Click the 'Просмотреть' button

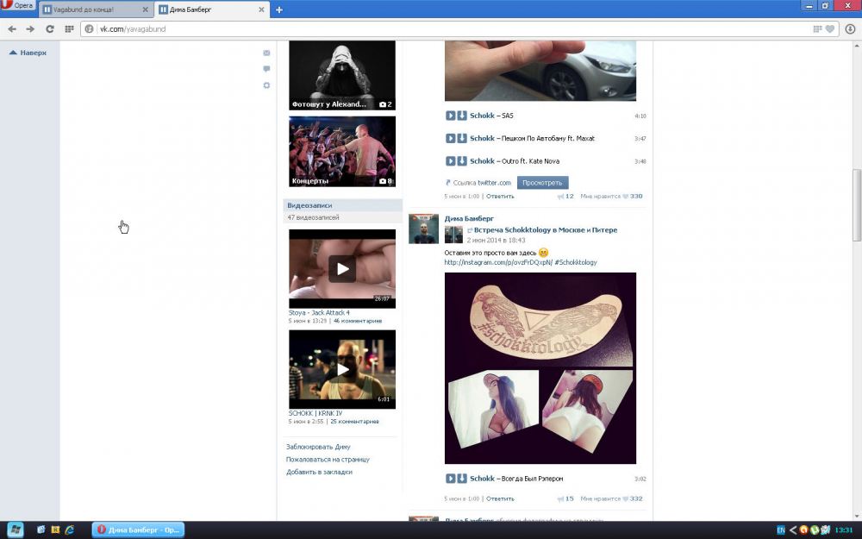coord(542,183)
